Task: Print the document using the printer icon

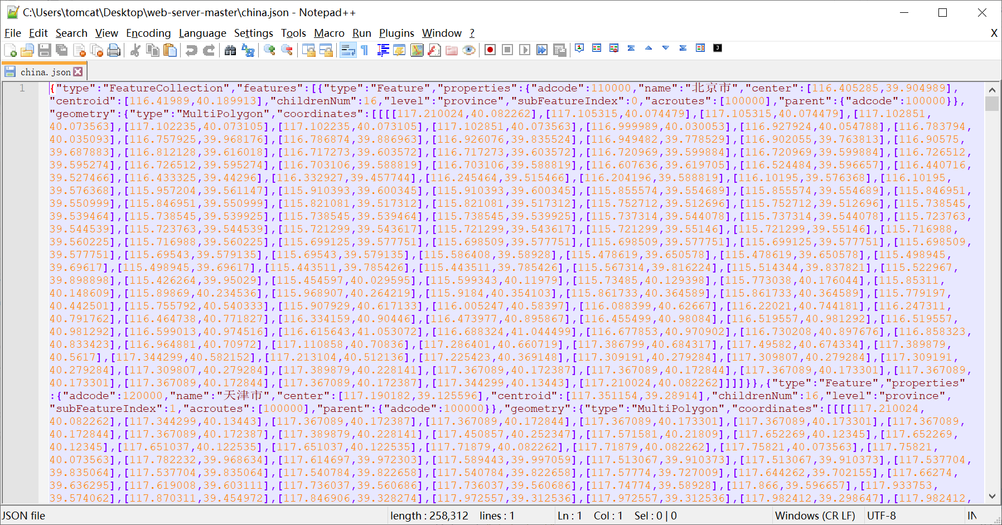Action: pyautogui.click(x=114, y=51)
